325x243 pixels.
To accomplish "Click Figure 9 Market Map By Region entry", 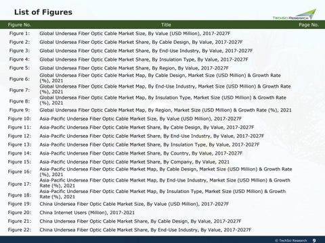I will (x=165, y=110).
